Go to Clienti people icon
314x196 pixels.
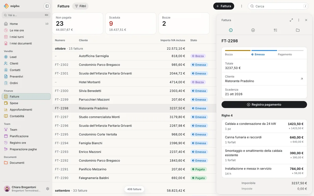coord(6,63)
